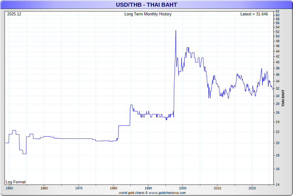Select the 1960 x-axis year marker

pyautogui.click(x=44, y=188)
